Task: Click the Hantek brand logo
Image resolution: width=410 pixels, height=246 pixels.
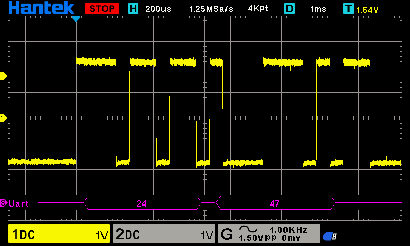Action: [x=42, y=8]
